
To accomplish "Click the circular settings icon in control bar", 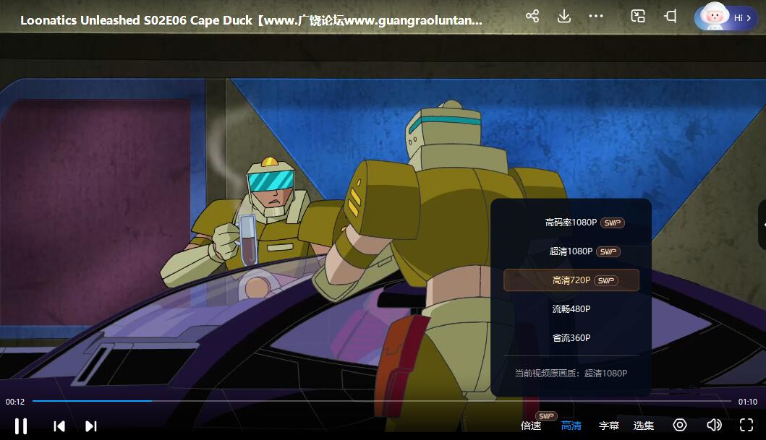I will 679,426.
